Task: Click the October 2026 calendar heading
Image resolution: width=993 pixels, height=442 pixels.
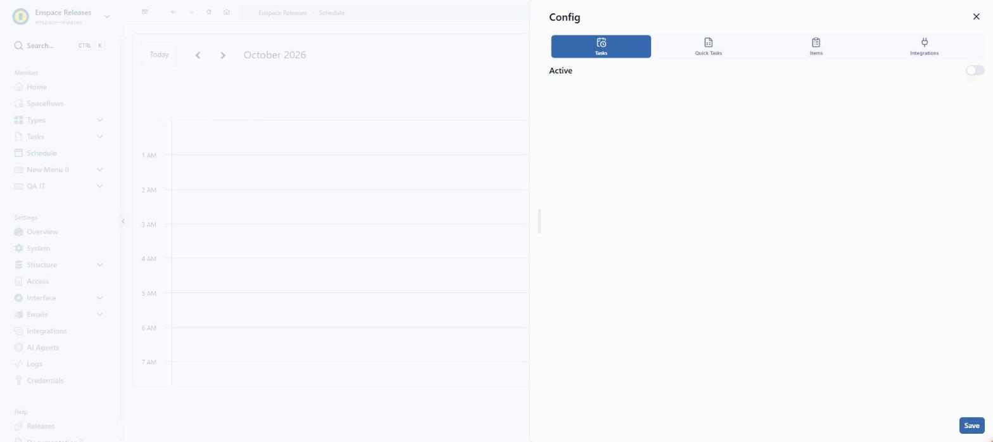Action: click(x=275, y=55)
